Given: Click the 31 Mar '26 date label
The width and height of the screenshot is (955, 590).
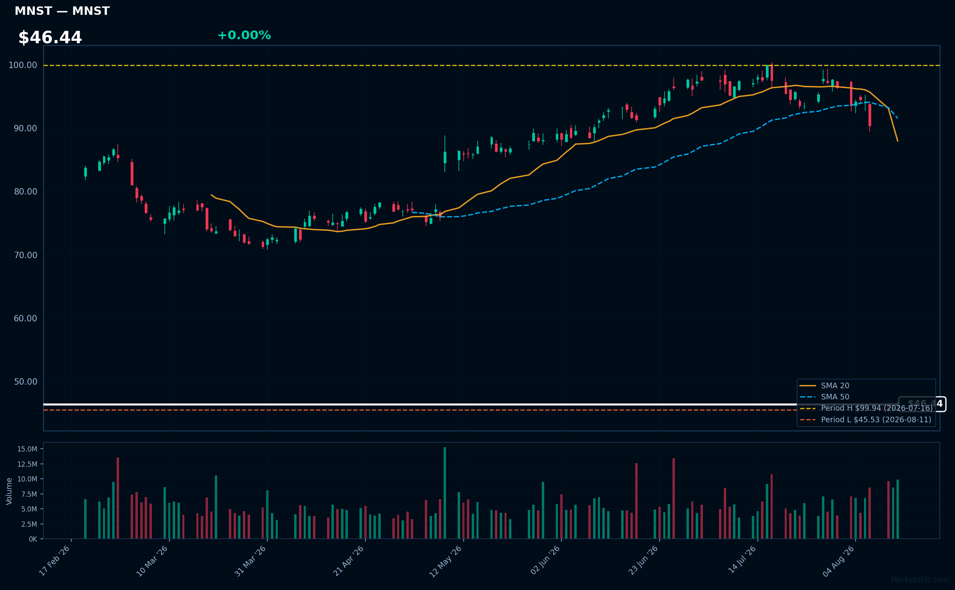Looking at the screenshot, I should (x=250, y=561).
